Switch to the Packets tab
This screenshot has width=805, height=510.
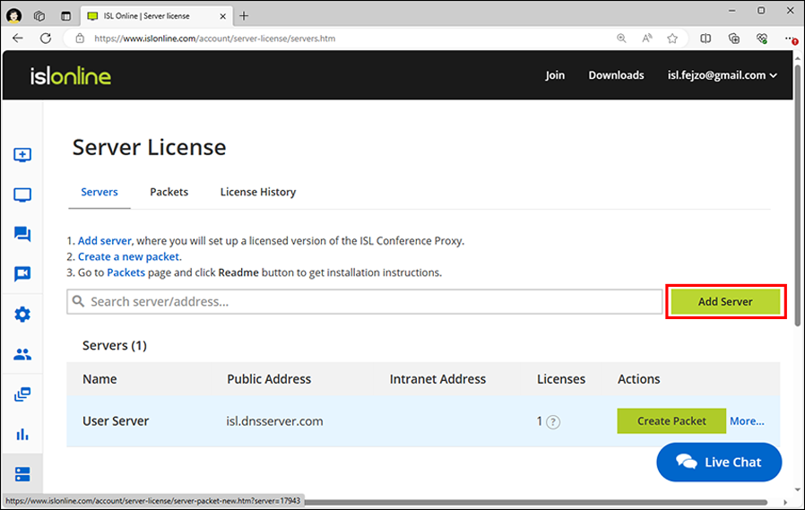[169, 192]
